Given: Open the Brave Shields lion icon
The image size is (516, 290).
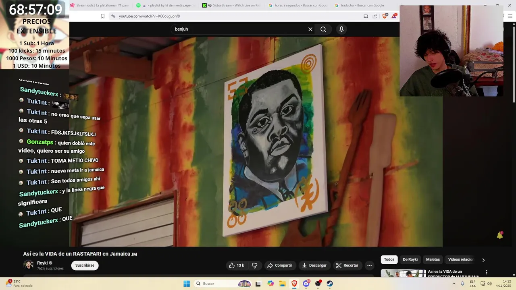Looking at the screenshot, I should [385, 16].
